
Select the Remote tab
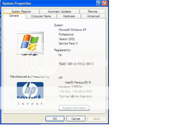click(x=93, y=12)
